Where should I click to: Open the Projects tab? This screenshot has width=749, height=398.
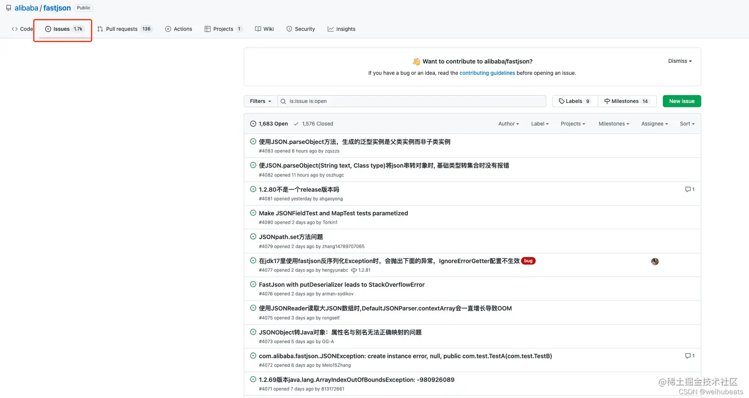(x=223, y=29)
